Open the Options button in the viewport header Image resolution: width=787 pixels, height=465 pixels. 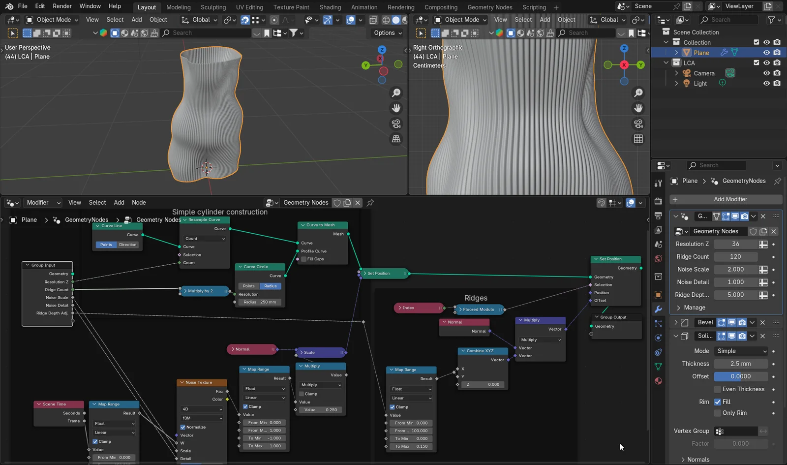pyautogui.click(x=386, y=32)
